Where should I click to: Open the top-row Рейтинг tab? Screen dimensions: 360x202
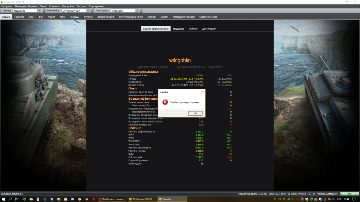pyautogui.click(x=88, y=17)
